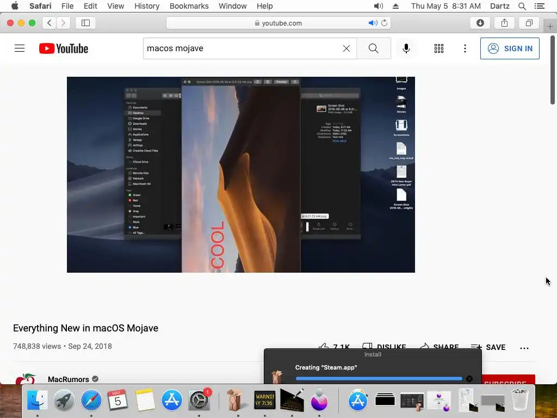Screen dimensions: 557x418
Task: Add a new Safari tab
Action: click(550, 26)
